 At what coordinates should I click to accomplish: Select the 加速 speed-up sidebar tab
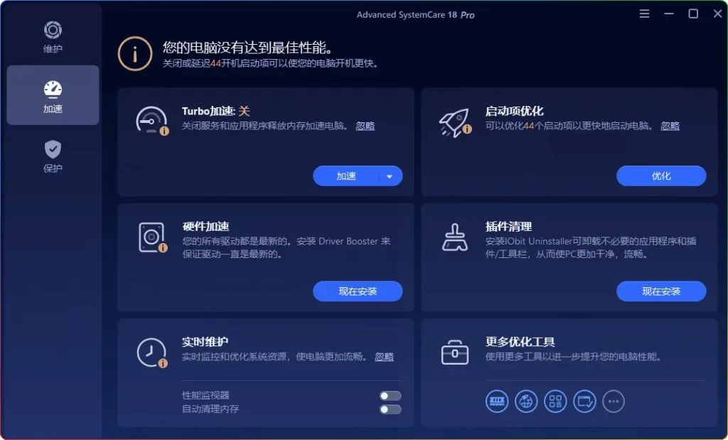pyautogui.click(x=53, y=95)
